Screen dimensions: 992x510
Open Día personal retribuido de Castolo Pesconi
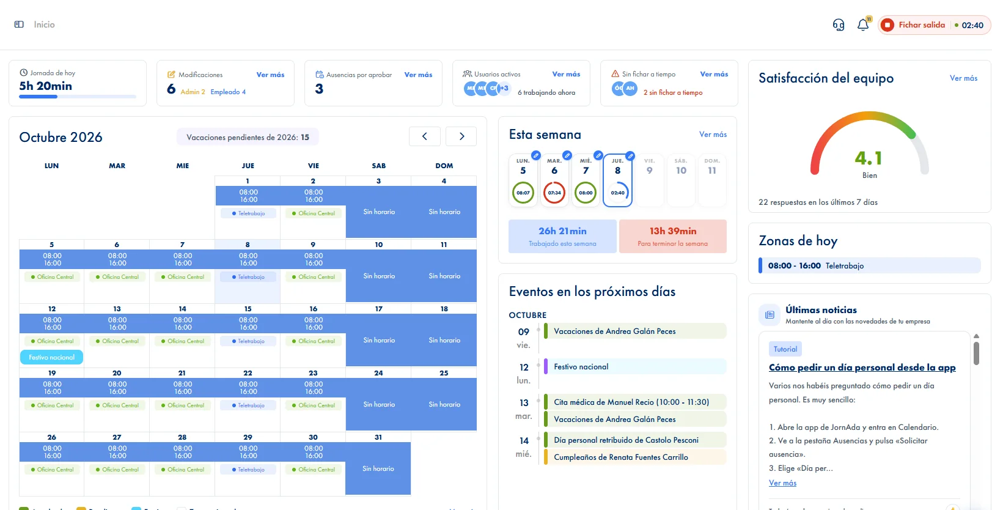[635, 440]
